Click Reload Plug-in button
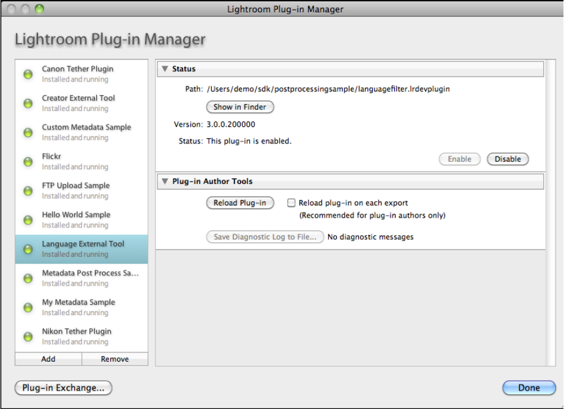 (240, 203)
